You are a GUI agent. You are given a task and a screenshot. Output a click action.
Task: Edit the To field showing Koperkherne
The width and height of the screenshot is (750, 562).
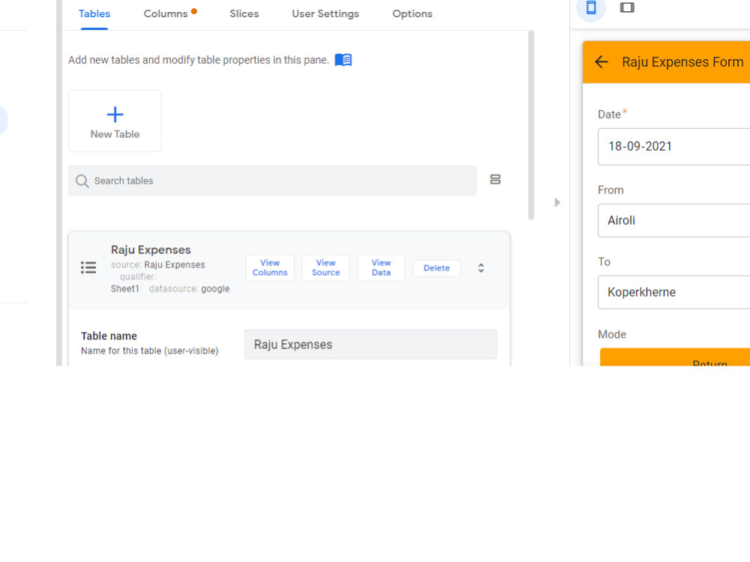point(674,292)
